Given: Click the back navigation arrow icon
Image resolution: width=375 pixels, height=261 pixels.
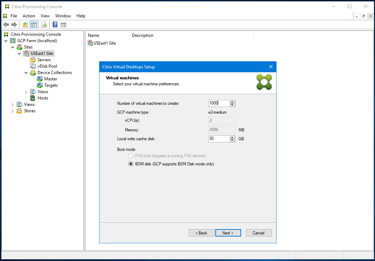Looking at the screenshot, I should (x=6, y=24).
